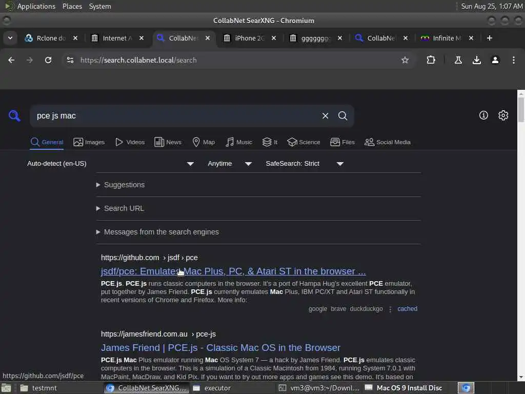The image size is (525, 394).
Task: Click the jamesfriend.com.au result URL
Action: pyautogui.click(x=158, y=334)
